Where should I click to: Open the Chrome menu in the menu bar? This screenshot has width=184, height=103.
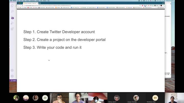tap(15, 1)
